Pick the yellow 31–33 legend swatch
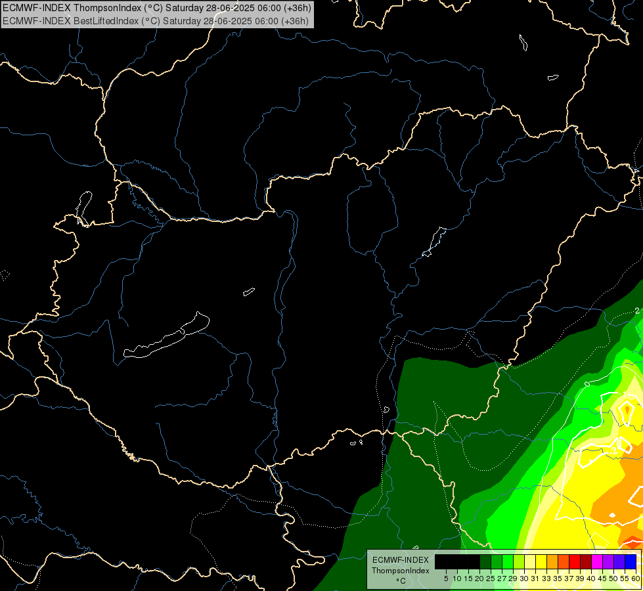This screenshot has width=643, height=591. click(541, 561)
